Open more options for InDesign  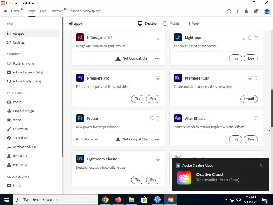point(157,58)
